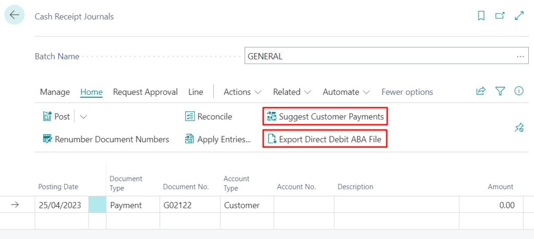The width and height of the screenshot is (534, 239).
Task: Click the Amount cell 0.00
Action: (x=491, y=205)
